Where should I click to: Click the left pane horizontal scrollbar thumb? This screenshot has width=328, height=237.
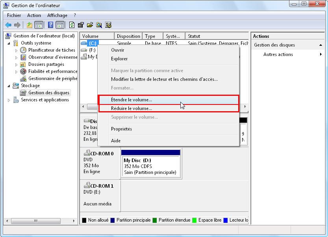[x=36, y=221]
